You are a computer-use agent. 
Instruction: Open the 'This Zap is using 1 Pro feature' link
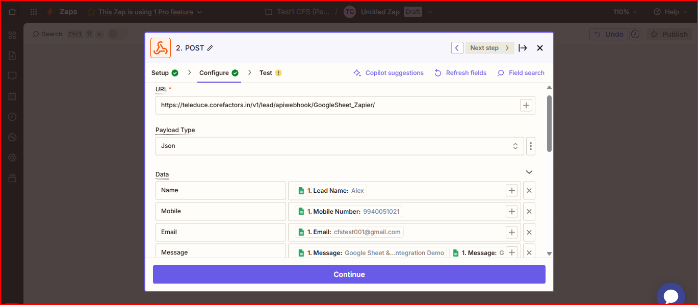145,12
